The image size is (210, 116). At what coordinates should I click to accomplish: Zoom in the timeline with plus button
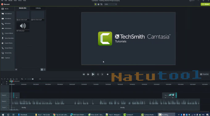pyautogui.click(x=40, y=79)
